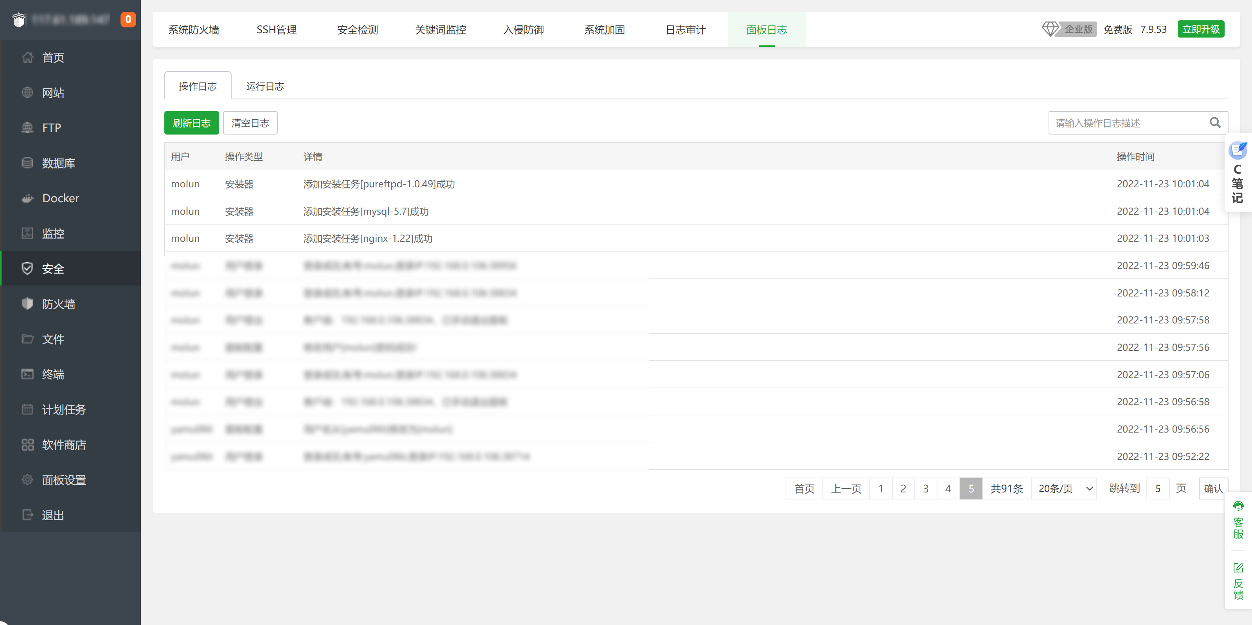This screenshot has width=1252, height=625.
Task: Open the 关键词监控 tab
Action: coord(440,30)
